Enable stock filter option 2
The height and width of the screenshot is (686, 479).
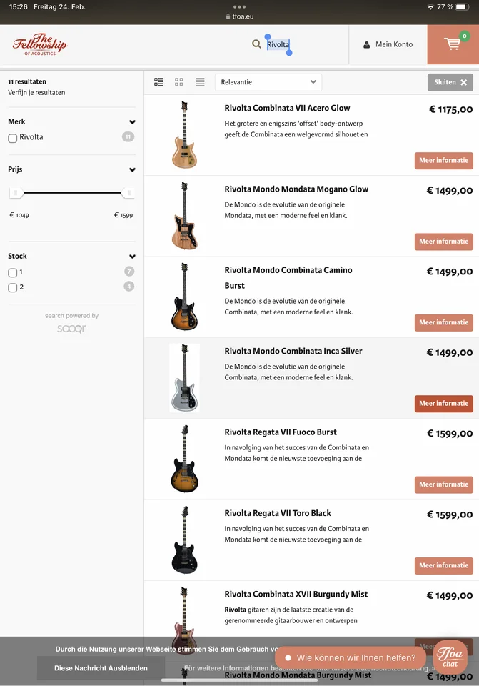[x=13, y=287]
